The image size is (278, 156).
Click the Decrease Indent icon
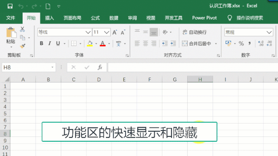pyautogui.click(x=165, y=43)
